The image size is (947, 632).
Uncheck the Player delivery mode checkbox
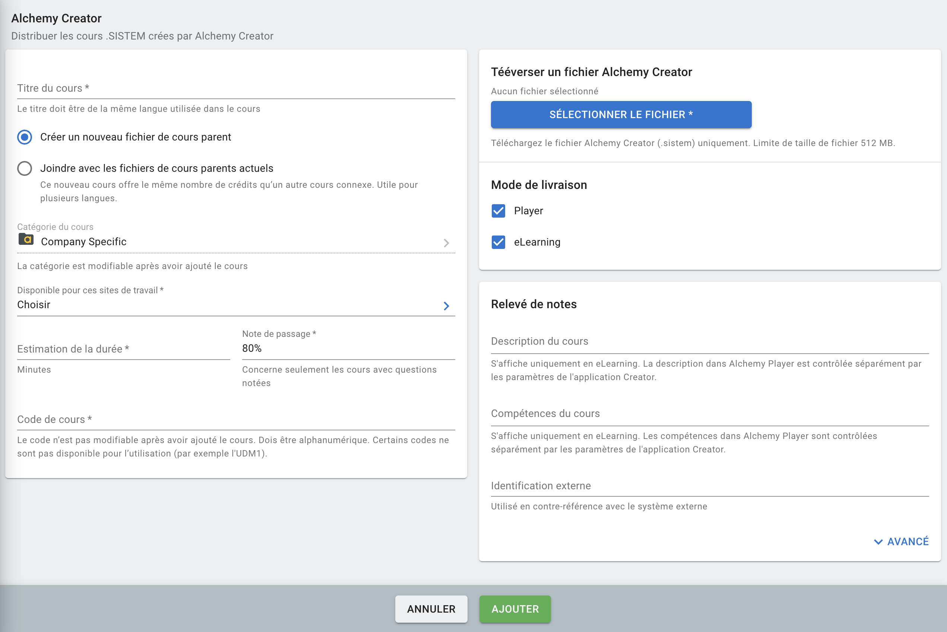coord(498,211)
